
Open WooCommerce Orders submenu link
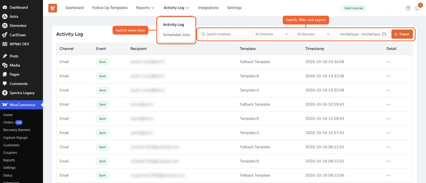(x=8, y=122)
